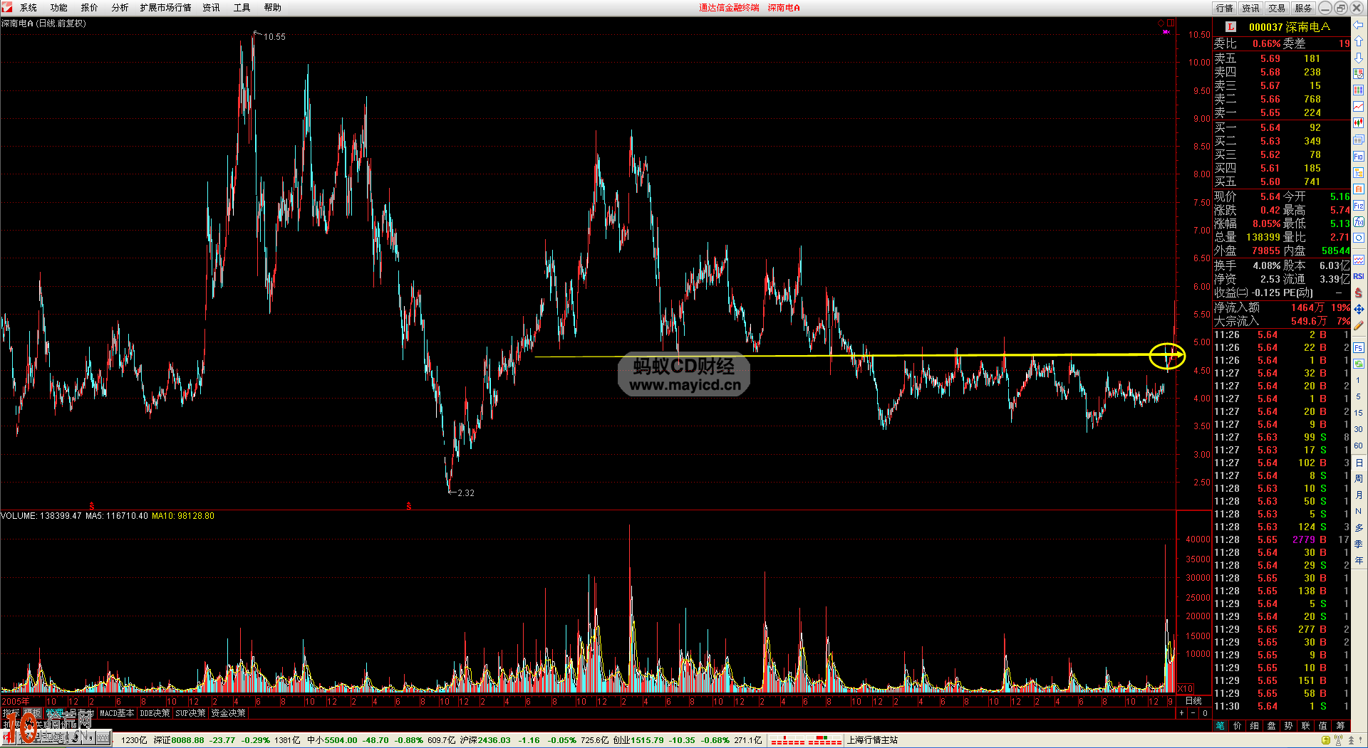Switch chart to 5-minute period
The height and width of the screenshot is (748, 1368).
(1359, 397)
